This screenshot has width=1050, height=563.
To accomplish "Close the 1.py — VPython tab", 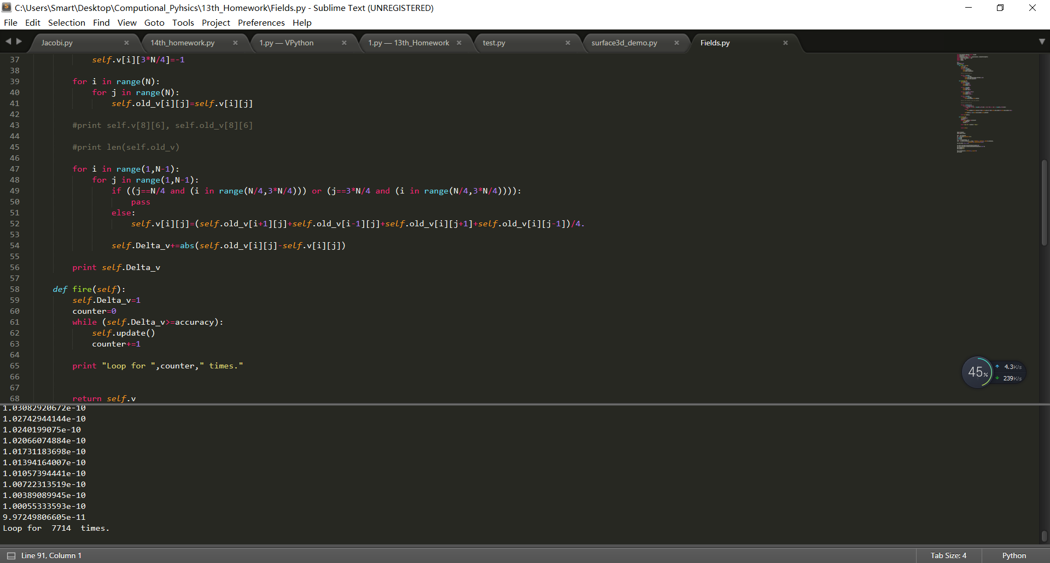I will (344, 43).
